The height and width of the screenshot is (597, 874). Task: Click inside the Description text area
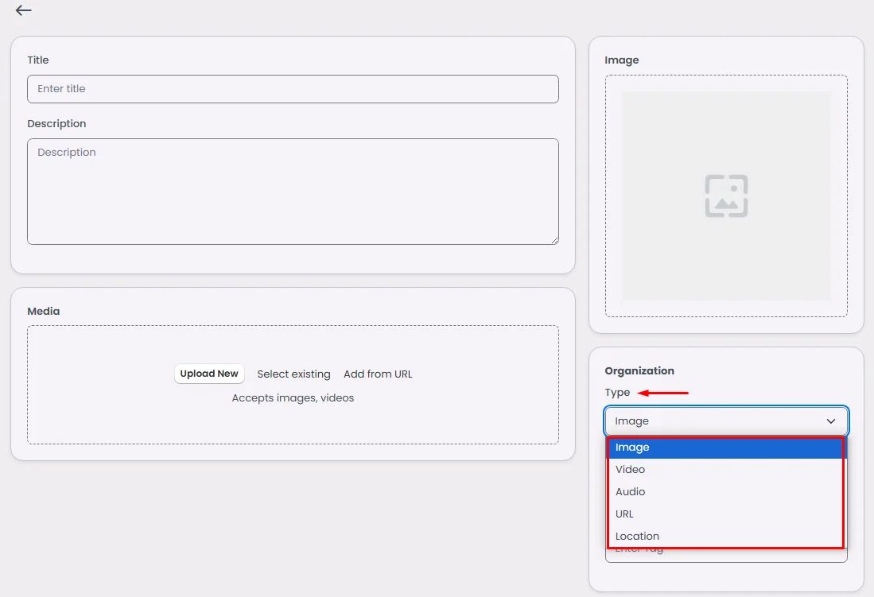point(293,192)
